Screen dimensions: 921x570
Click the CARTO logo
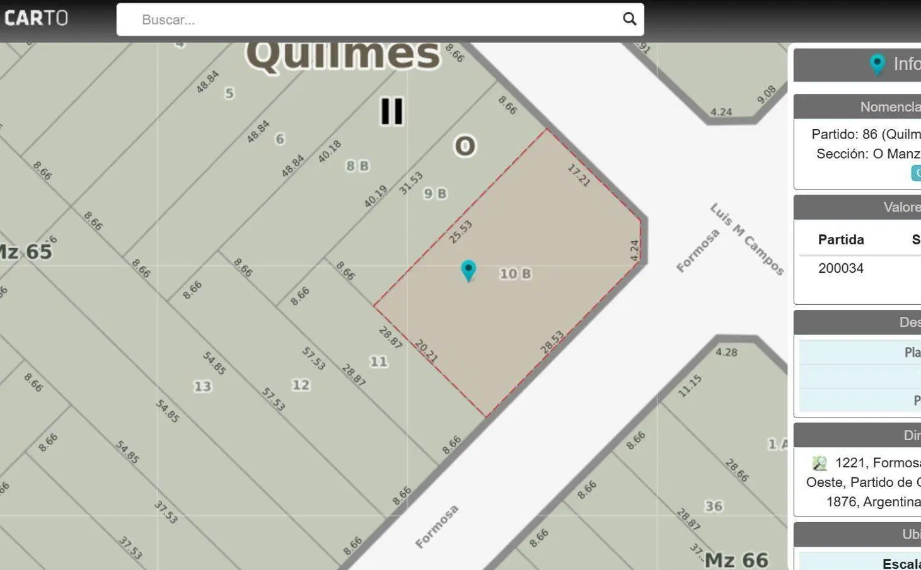point(36,18)
